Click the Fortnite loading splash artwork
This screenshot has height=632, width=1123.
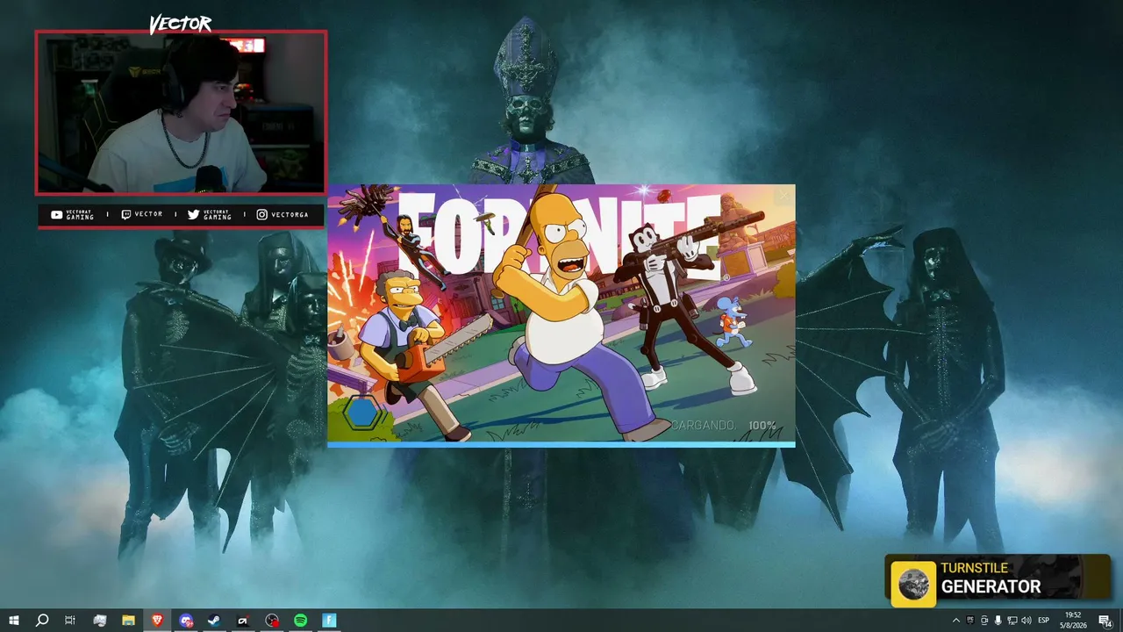[561, 313]
